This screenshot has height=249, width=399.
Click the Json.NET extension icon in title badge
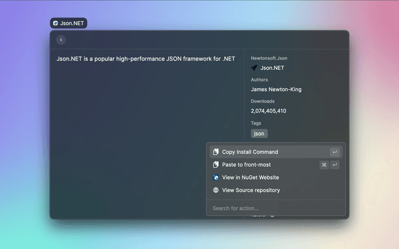[56, 24]
